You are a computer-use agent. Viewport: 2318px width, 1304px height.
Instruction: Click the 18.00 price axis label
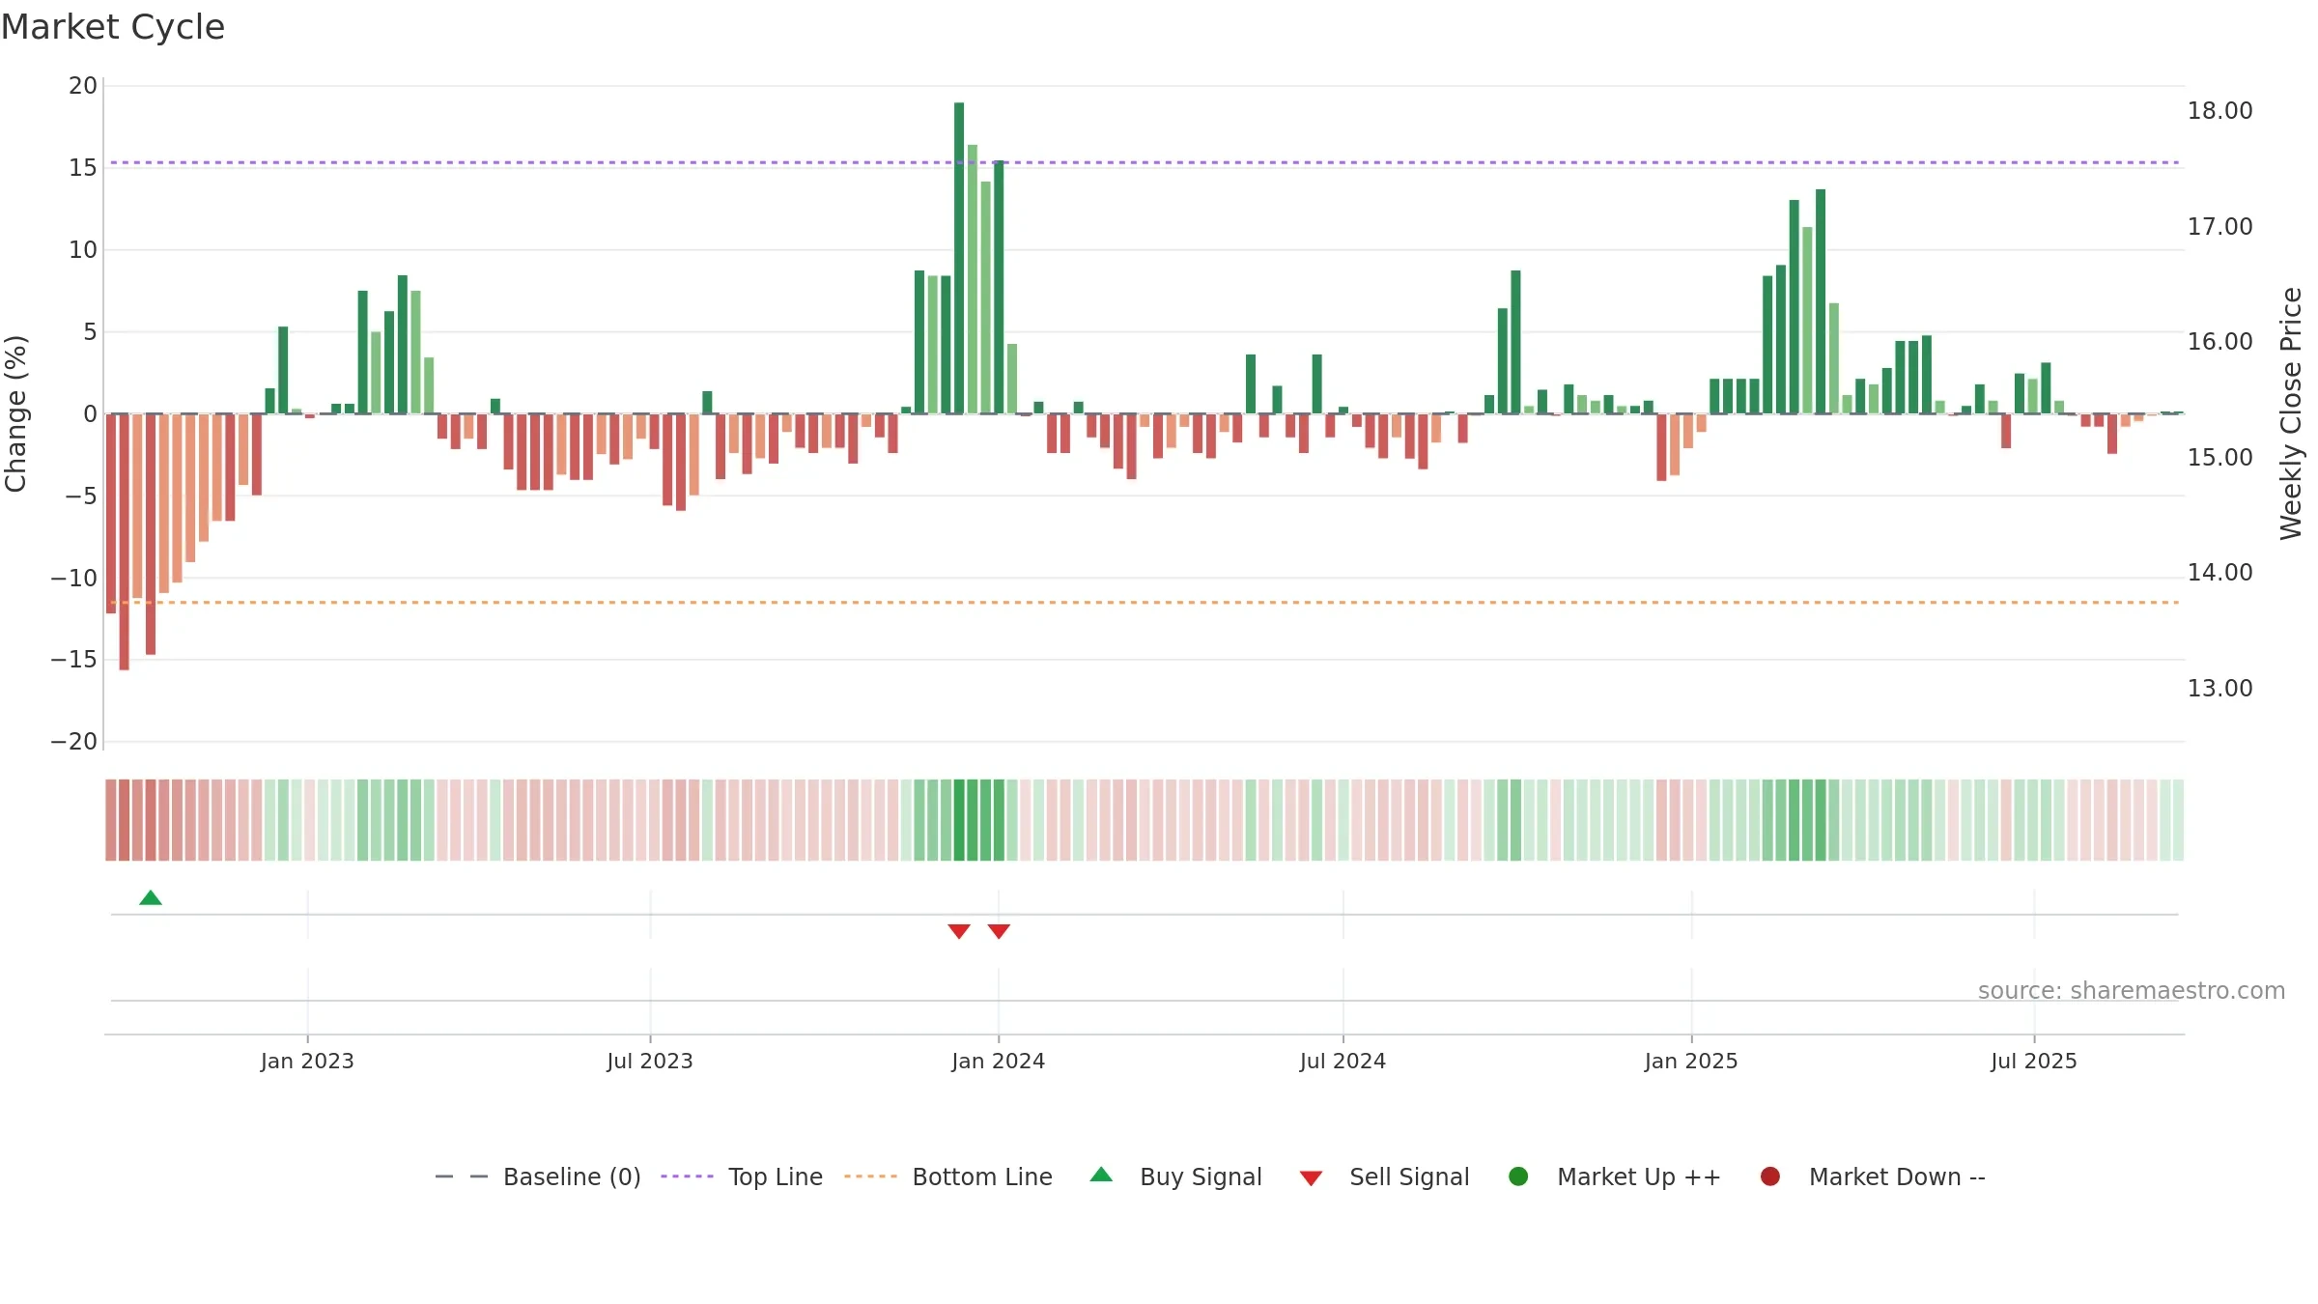click(2220, 111)
